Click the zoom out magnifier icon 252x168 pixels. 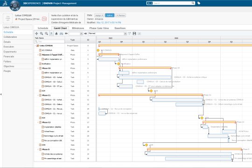point(47,34)
